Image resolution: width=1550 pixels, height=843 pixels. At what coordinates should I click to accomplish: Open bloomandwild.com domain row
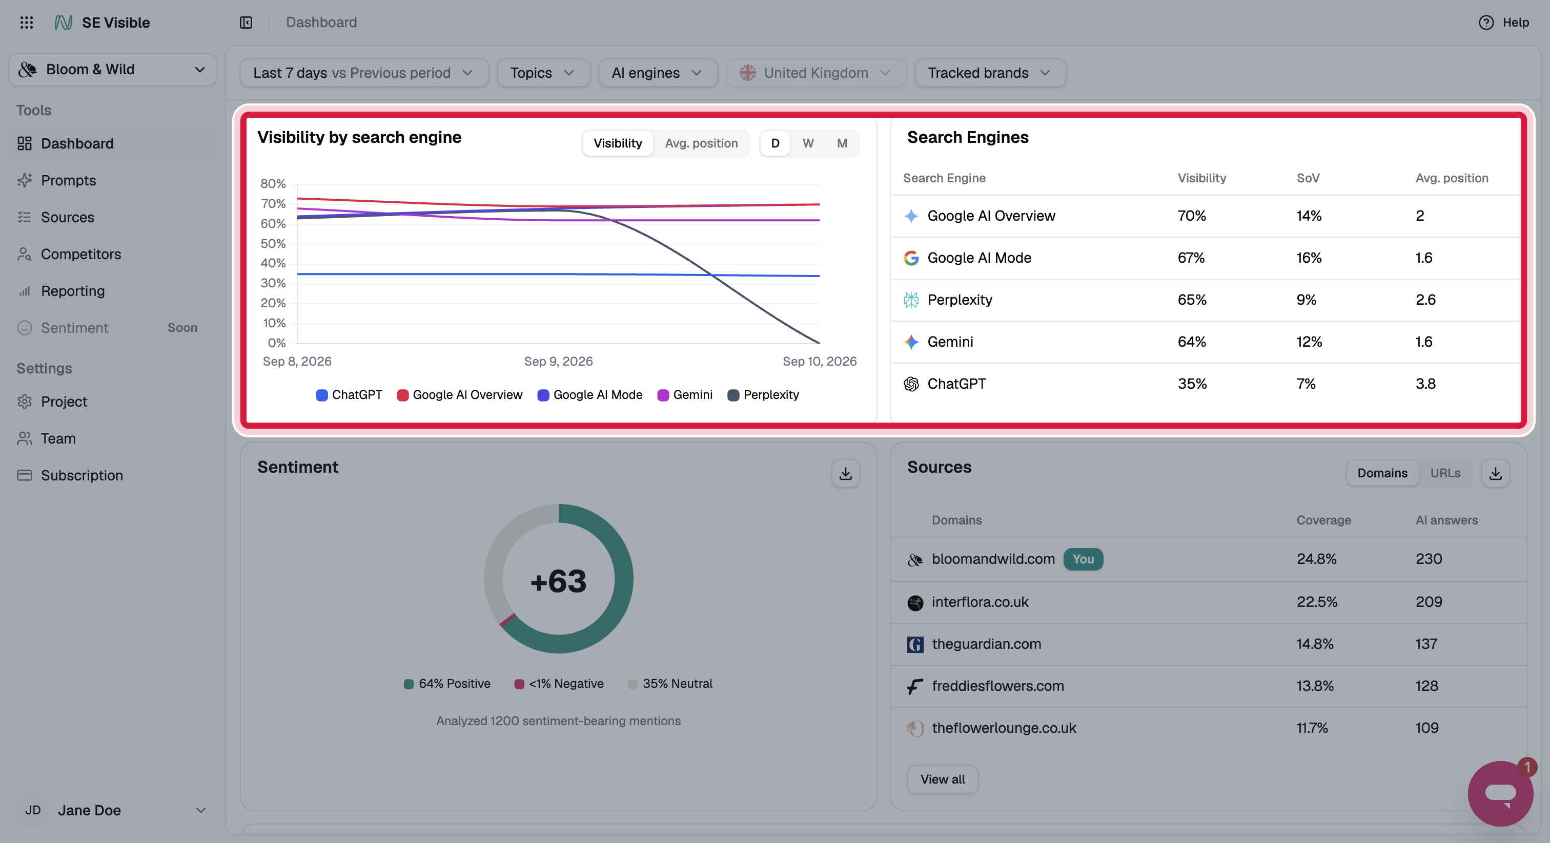[1208, 559]
